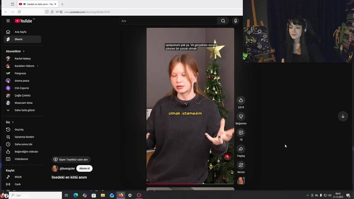This screenshot has width=354, height=199.
Task: Open Geçmiş history
Action: click(x=22, y=130)
